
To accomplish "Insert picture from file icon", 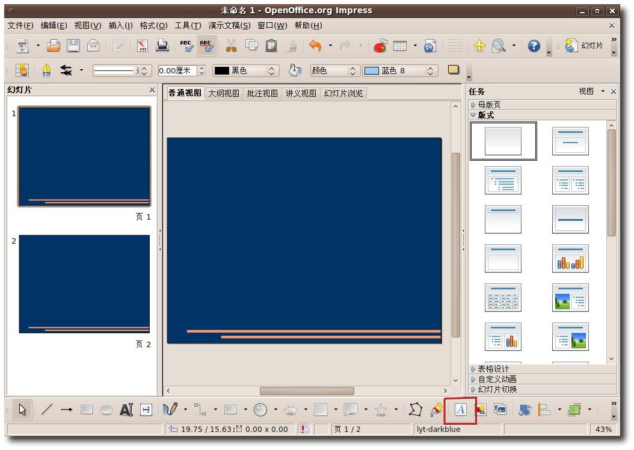I will 481,410.
